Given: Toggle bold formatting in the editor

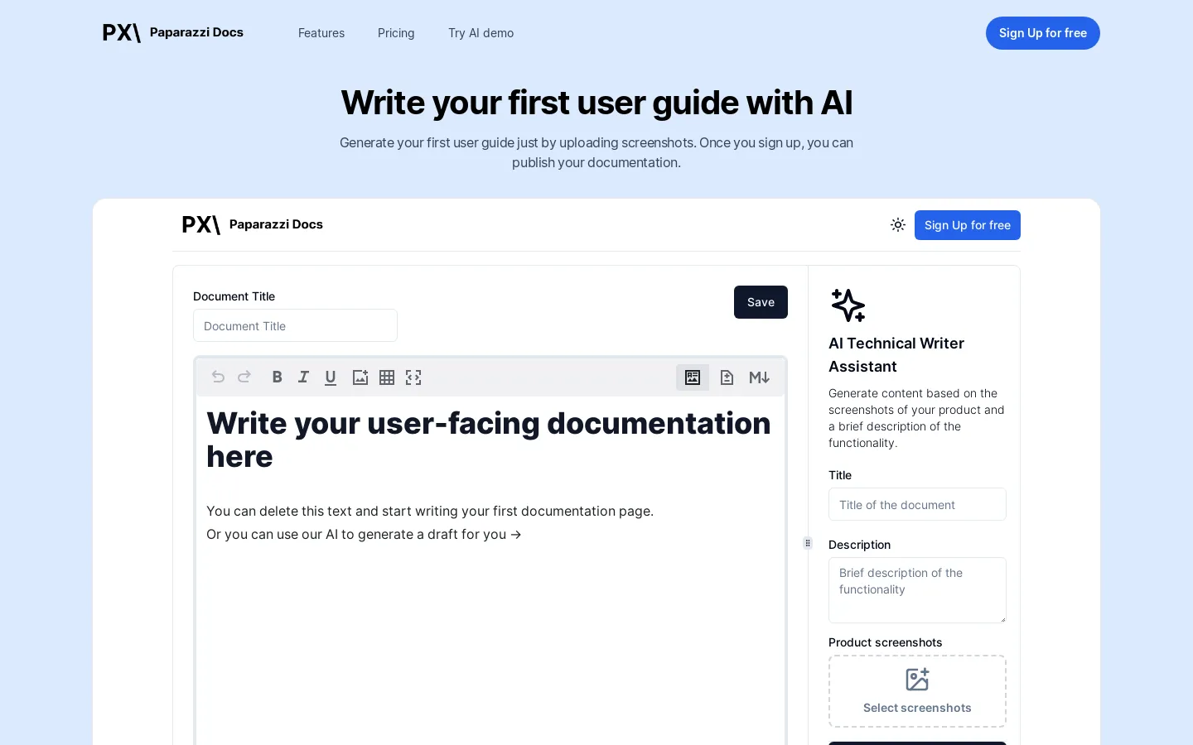Looking at the screenshot, I should click(278, 377).
